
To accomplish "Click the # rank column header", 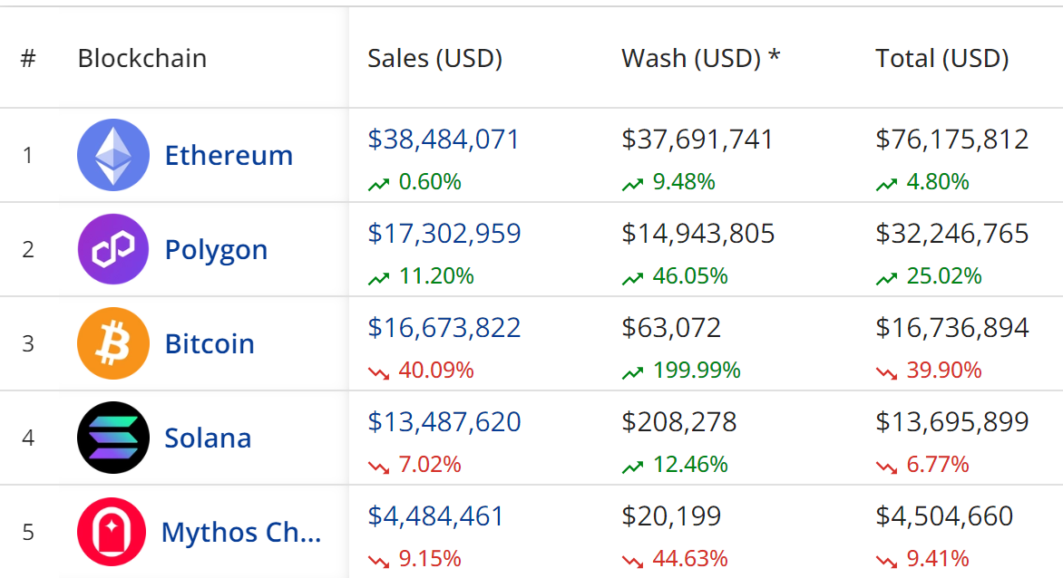I will 28,59.
